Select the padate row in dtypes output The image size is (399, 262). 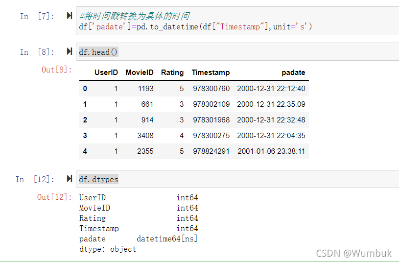point(139,238)
